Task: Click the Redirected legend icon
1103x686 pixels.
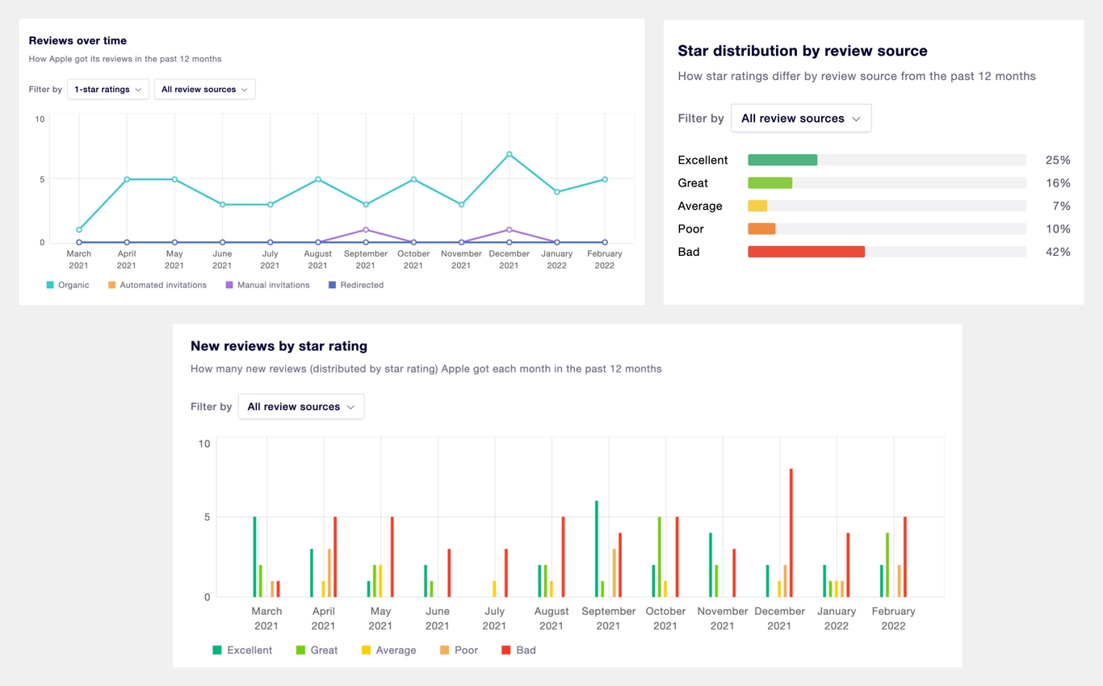Action: pos(333,285)
